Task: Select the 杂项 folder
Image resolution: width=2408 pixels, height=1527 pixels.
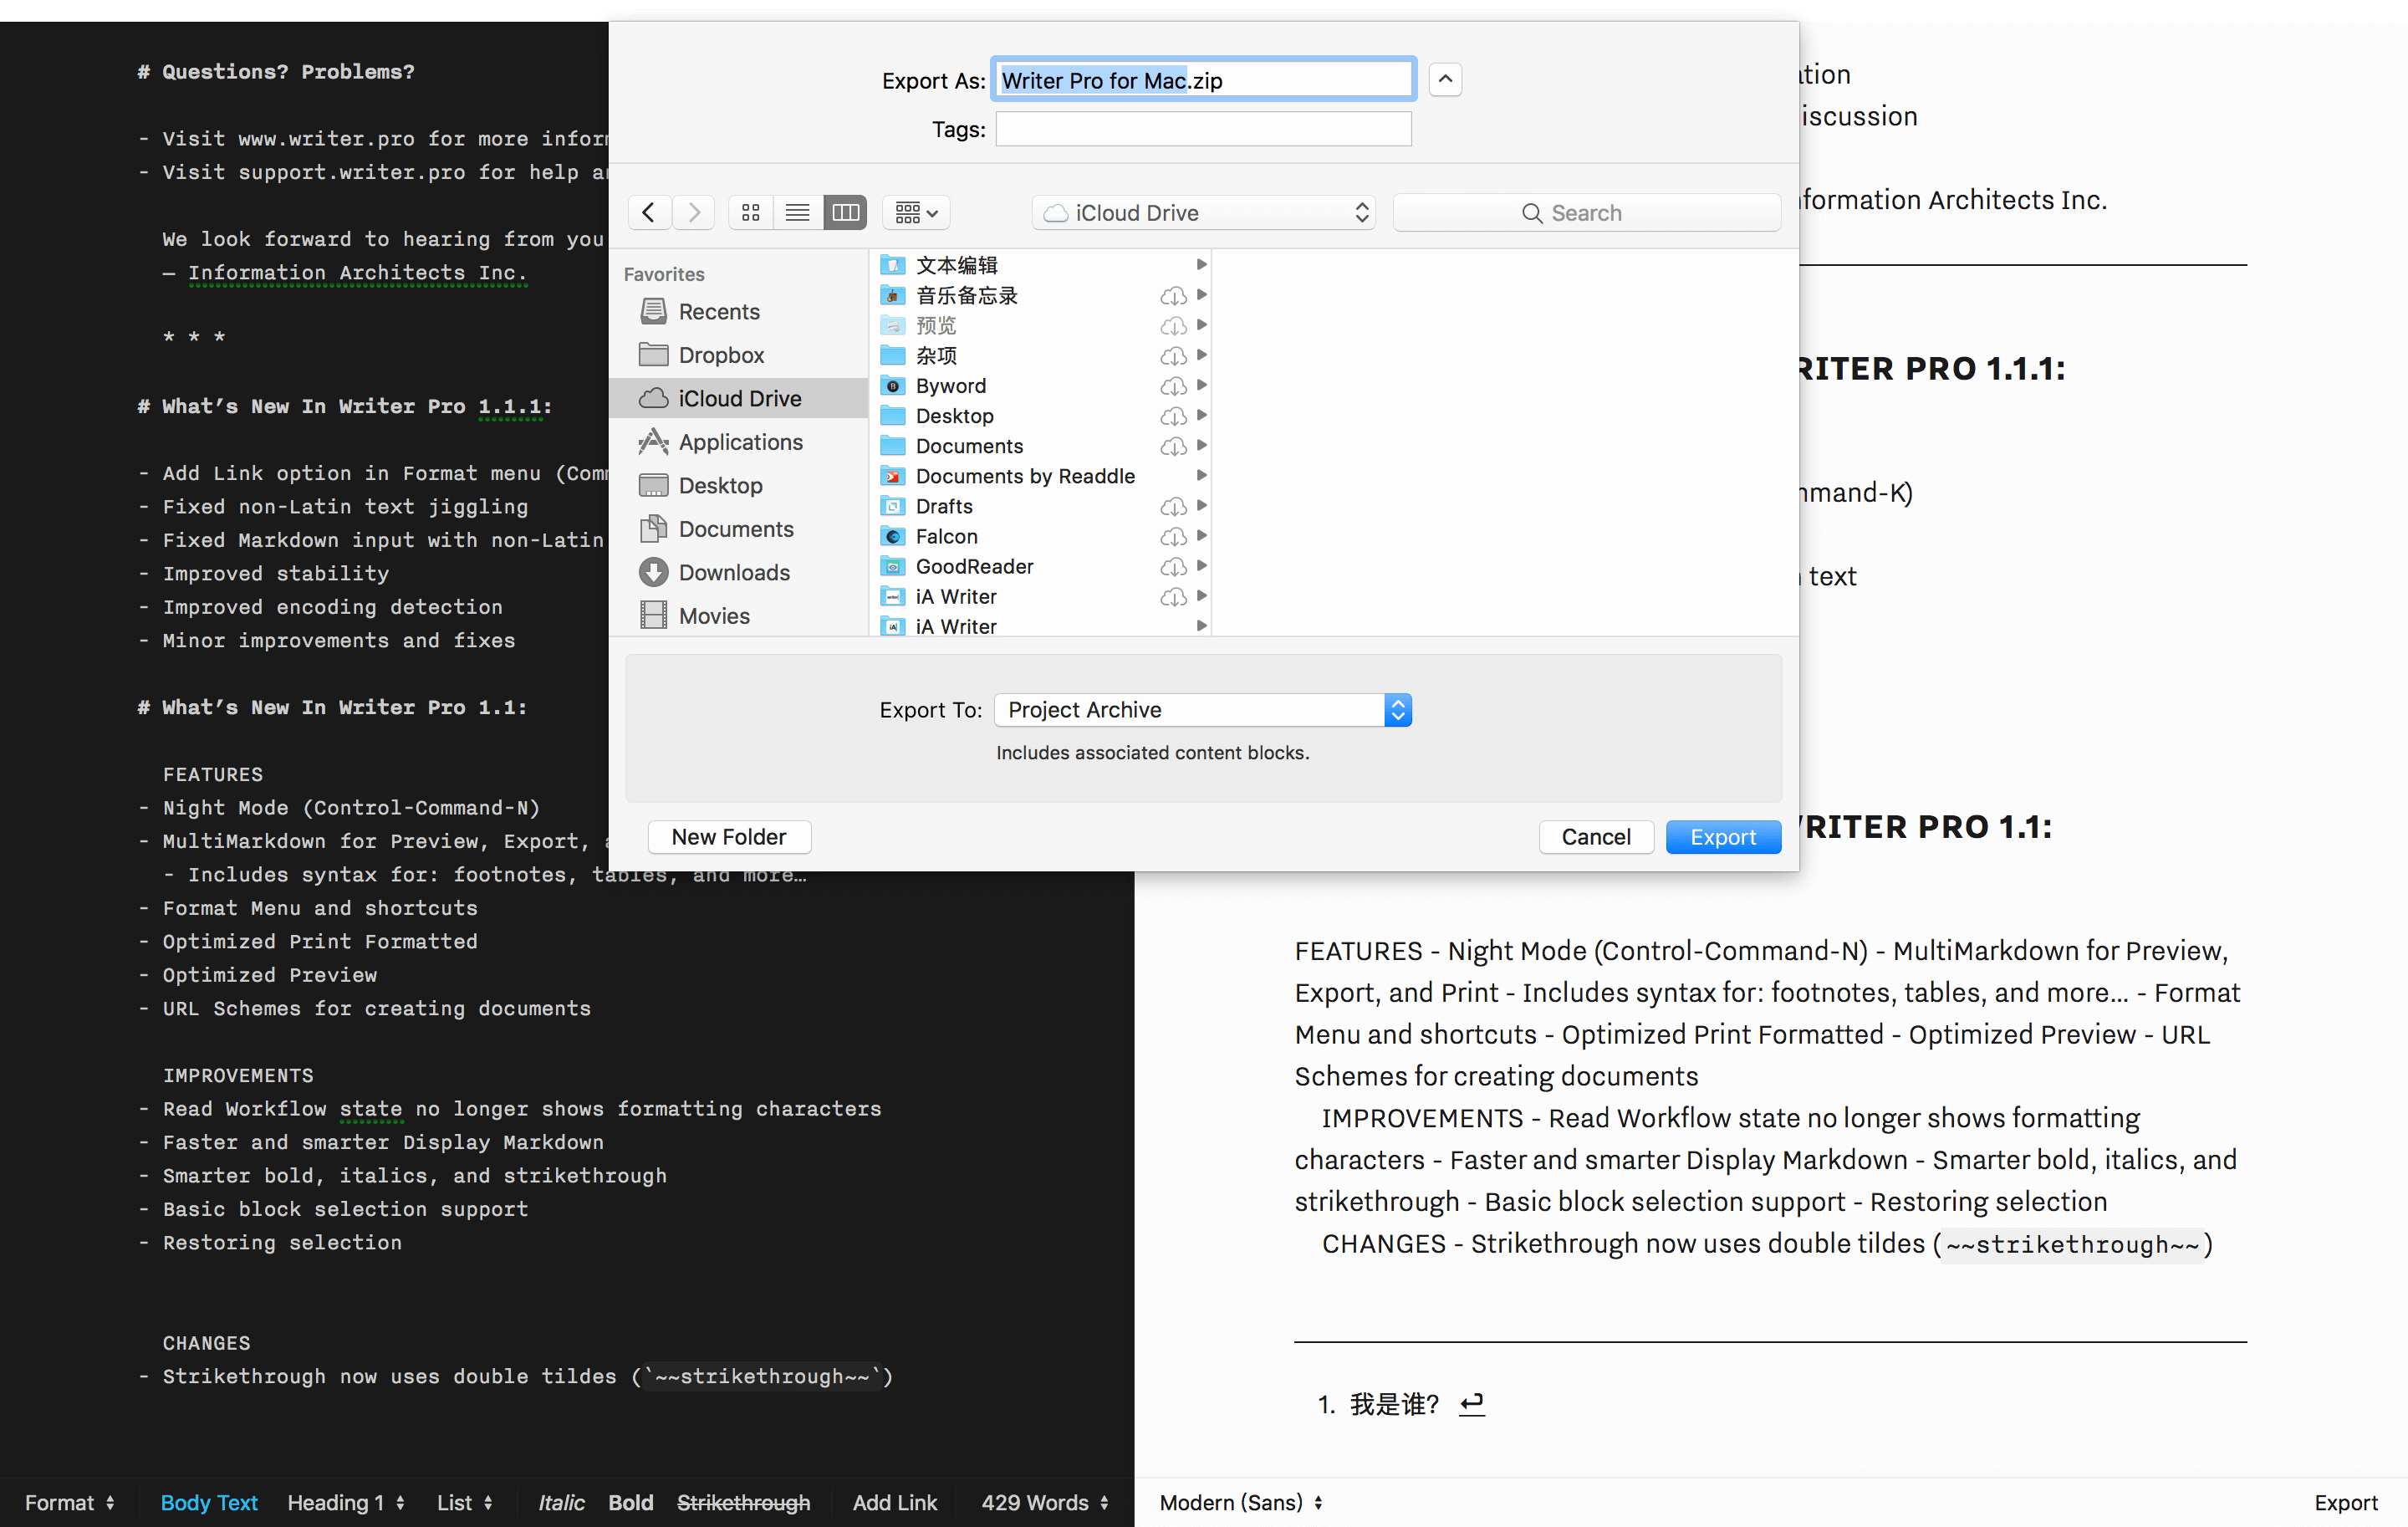Action: pos(1042,355)
